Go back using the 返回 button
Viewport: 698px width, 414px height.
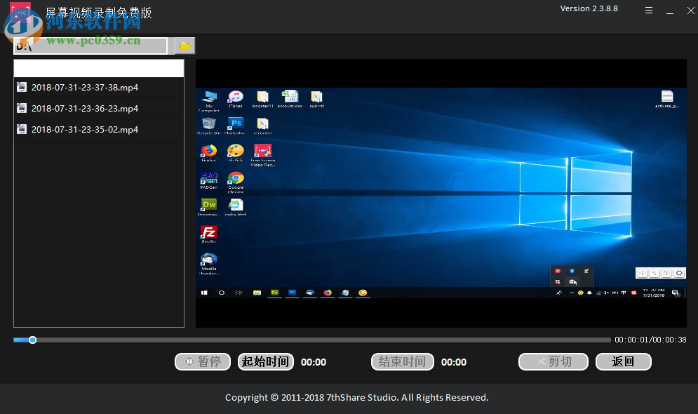[x=623, y=362]
